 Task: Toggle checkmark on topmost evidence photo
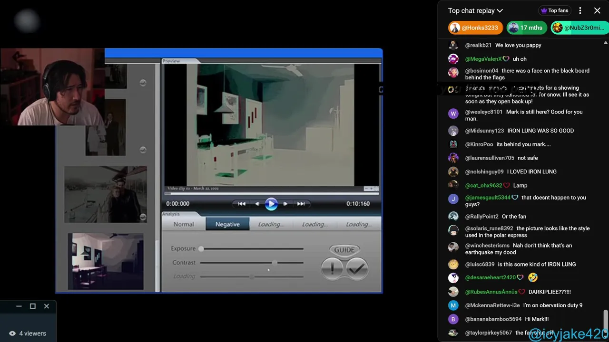pos(143,83)
